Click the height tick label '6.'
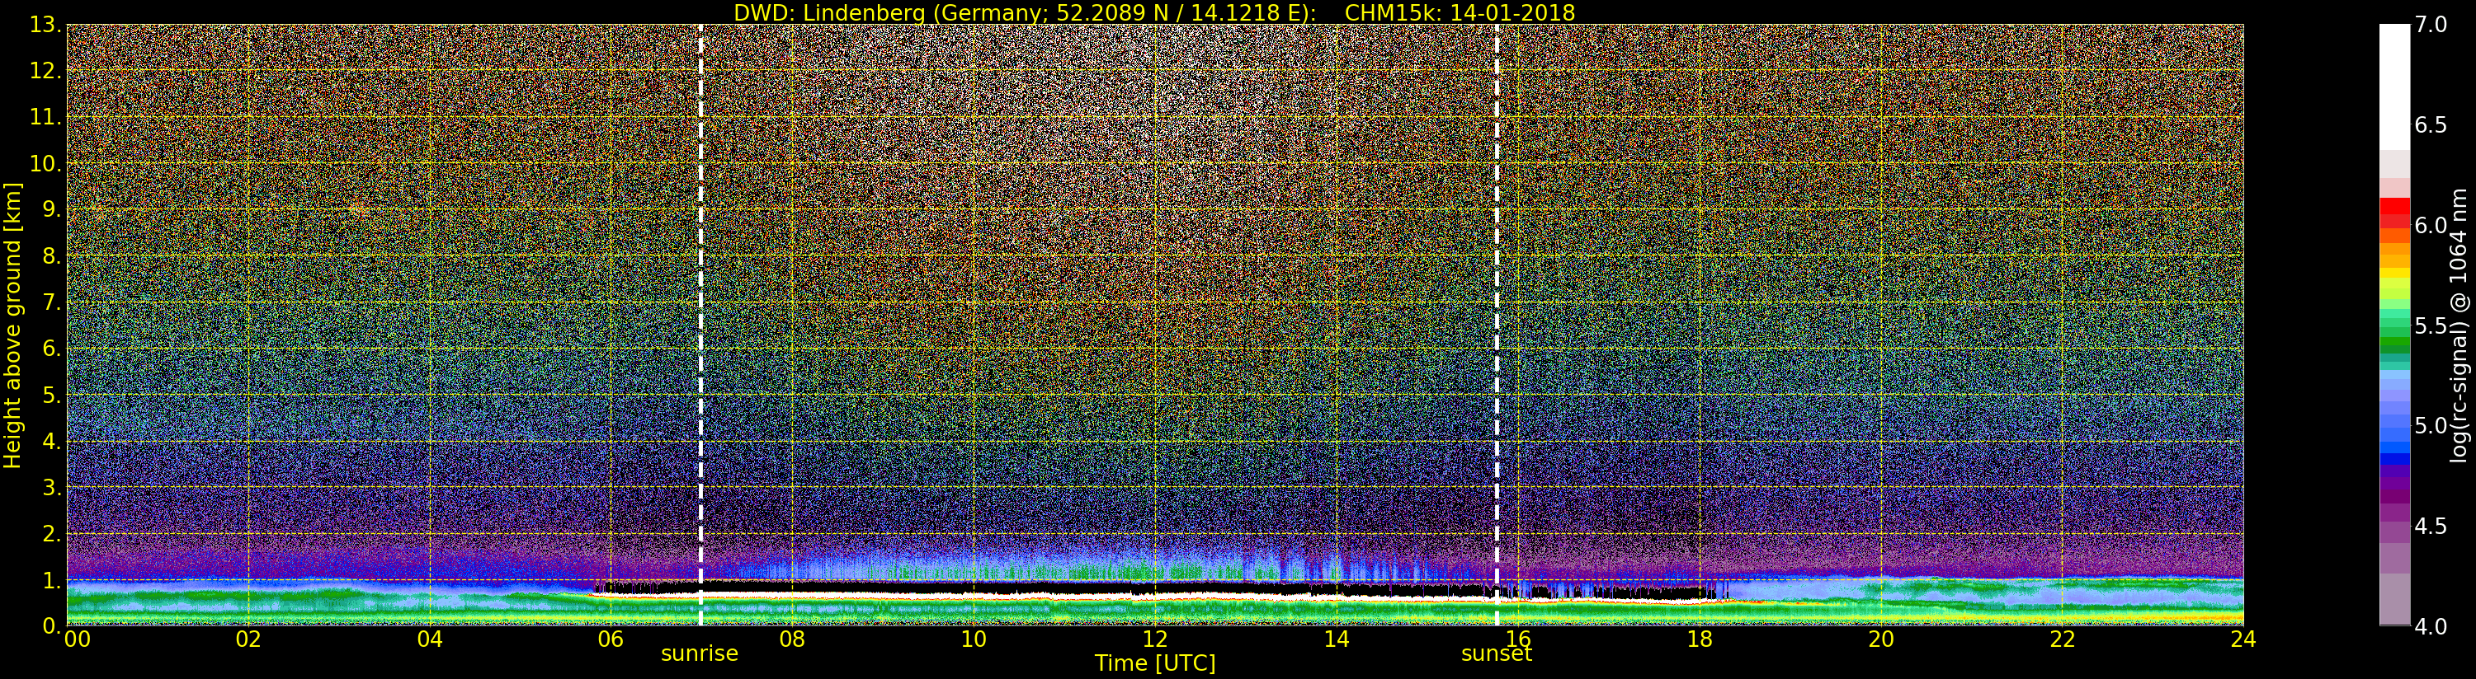Image resolution: width=2476 pixels, height=679 pixels. [x=51, y=349]
